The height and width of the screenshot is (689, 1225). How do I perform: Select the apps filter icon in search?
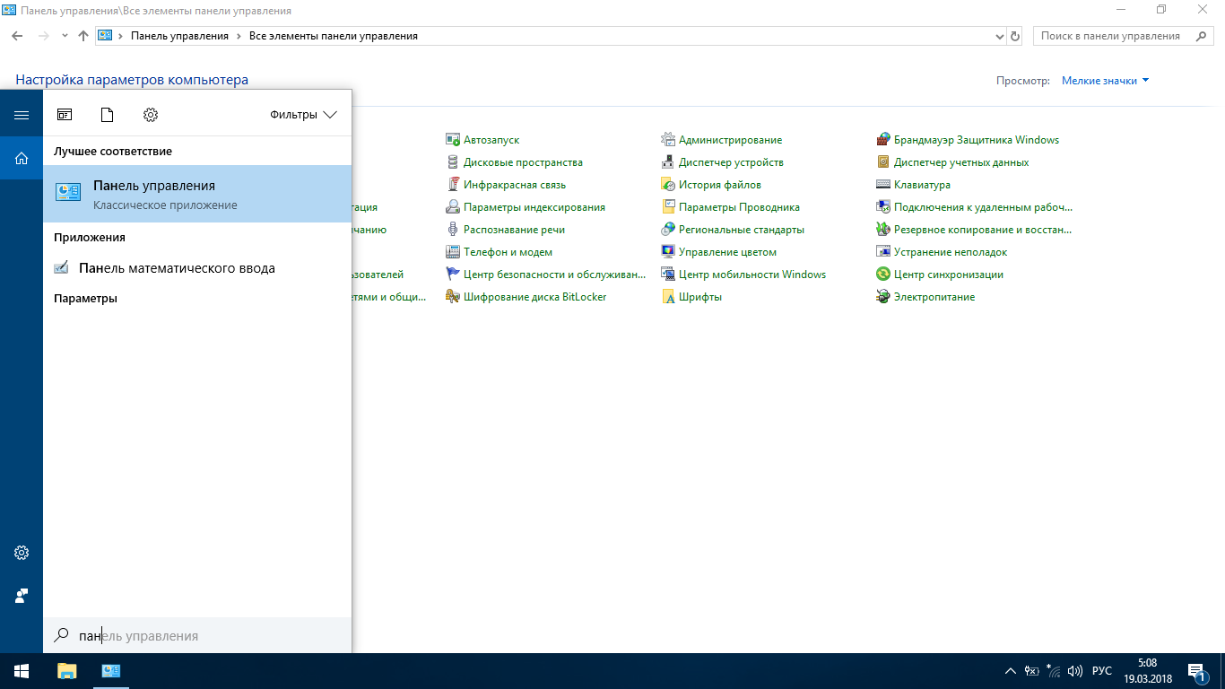[x=65, y=115]
